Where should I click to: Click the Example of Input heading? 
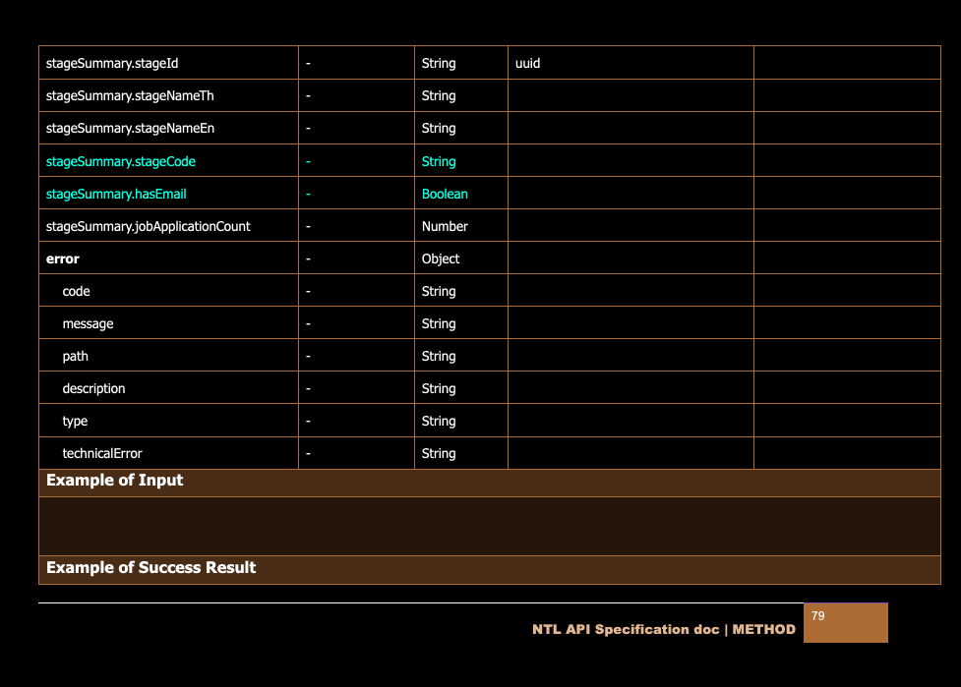114,481
